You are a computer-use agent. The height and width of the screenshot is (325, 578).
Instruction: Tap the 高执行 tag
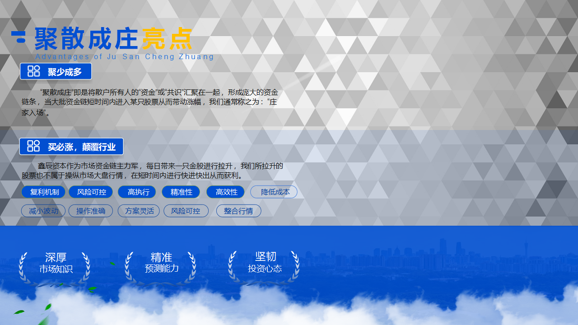pos(138,192)
